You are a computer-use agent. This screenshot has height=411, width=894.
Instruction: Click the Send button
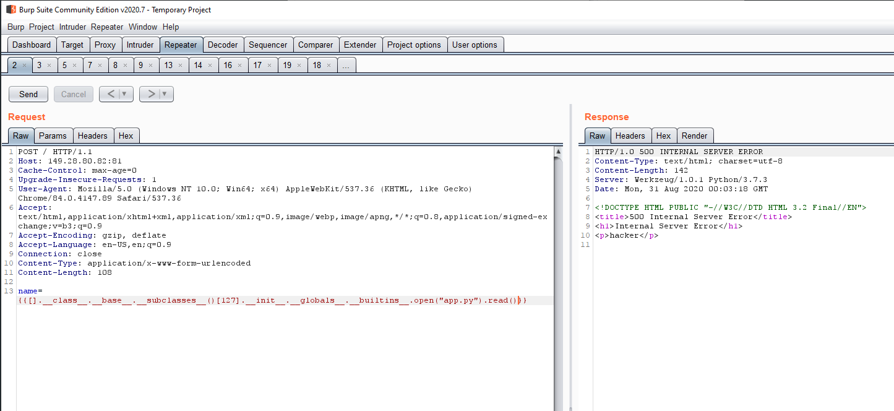click(x=28, y=94)
